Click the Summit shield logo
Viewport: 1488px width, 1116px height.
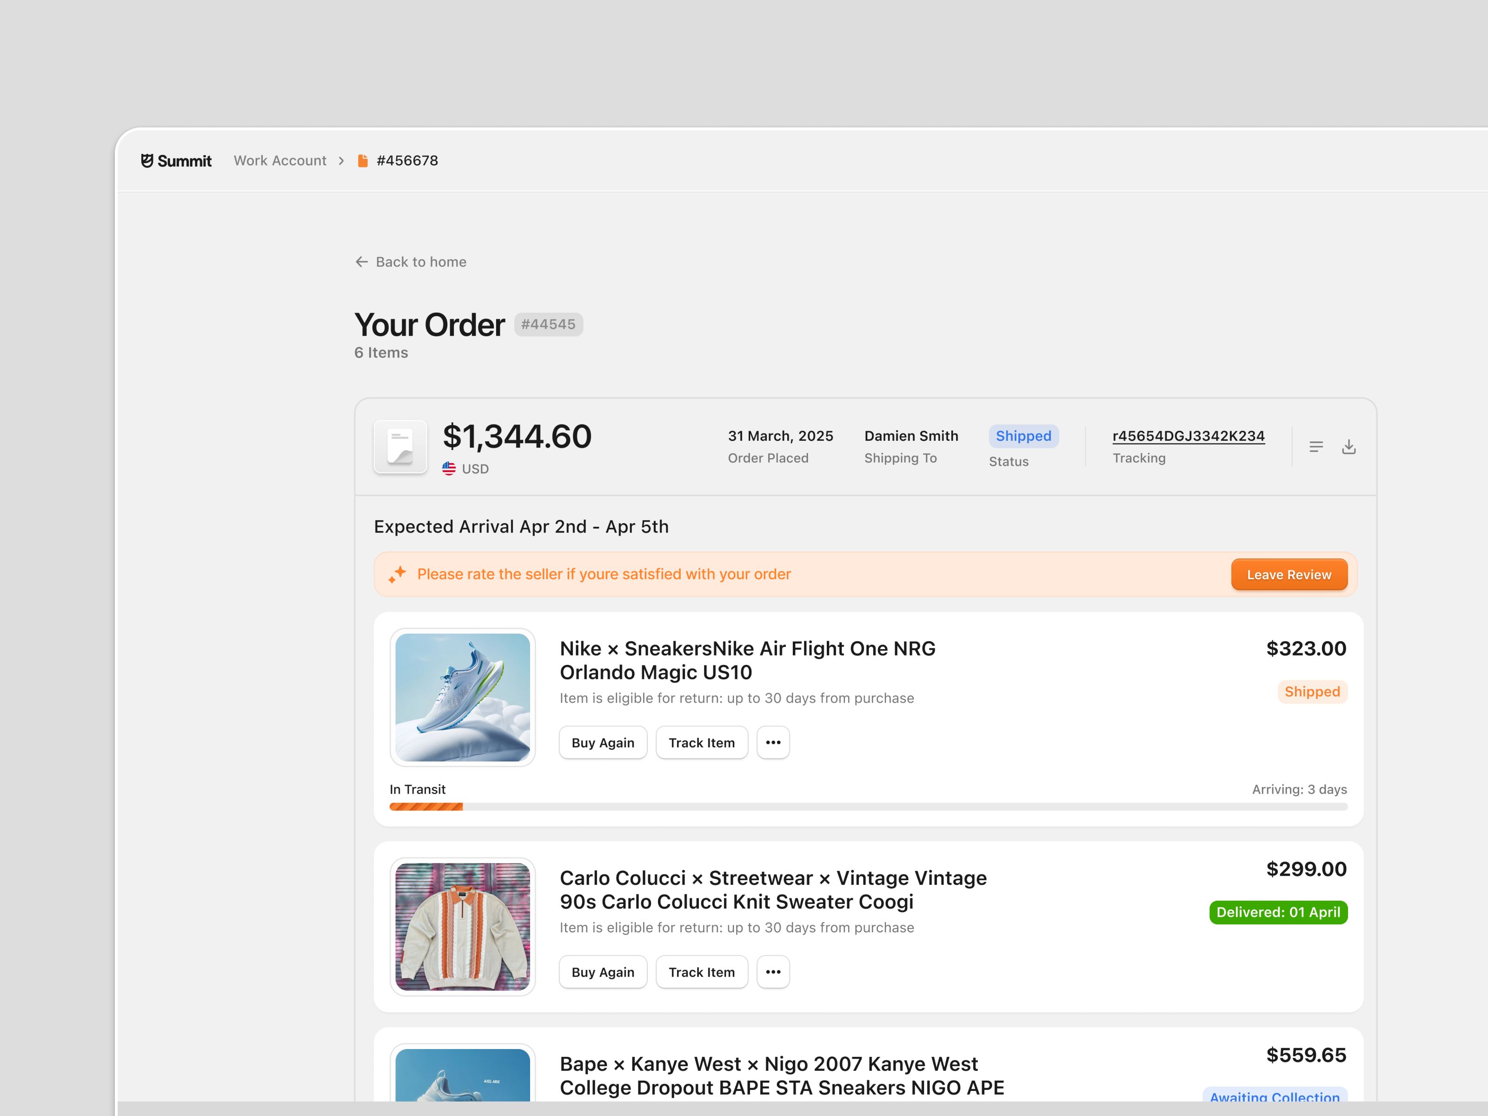click(146, 161)
